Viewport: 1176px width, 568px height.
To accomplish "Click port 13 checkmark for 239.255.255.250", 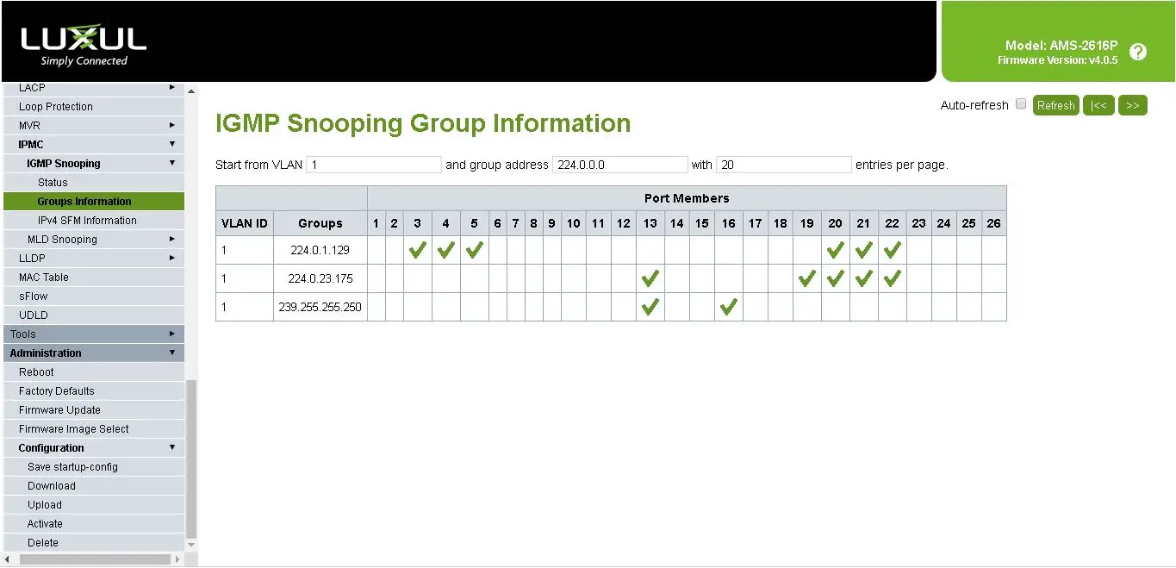I will 650,306.
